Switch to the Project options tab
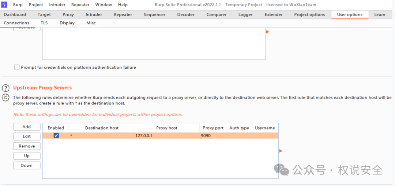Viewport: 395px width, 186px height. (x=310, y=15)
